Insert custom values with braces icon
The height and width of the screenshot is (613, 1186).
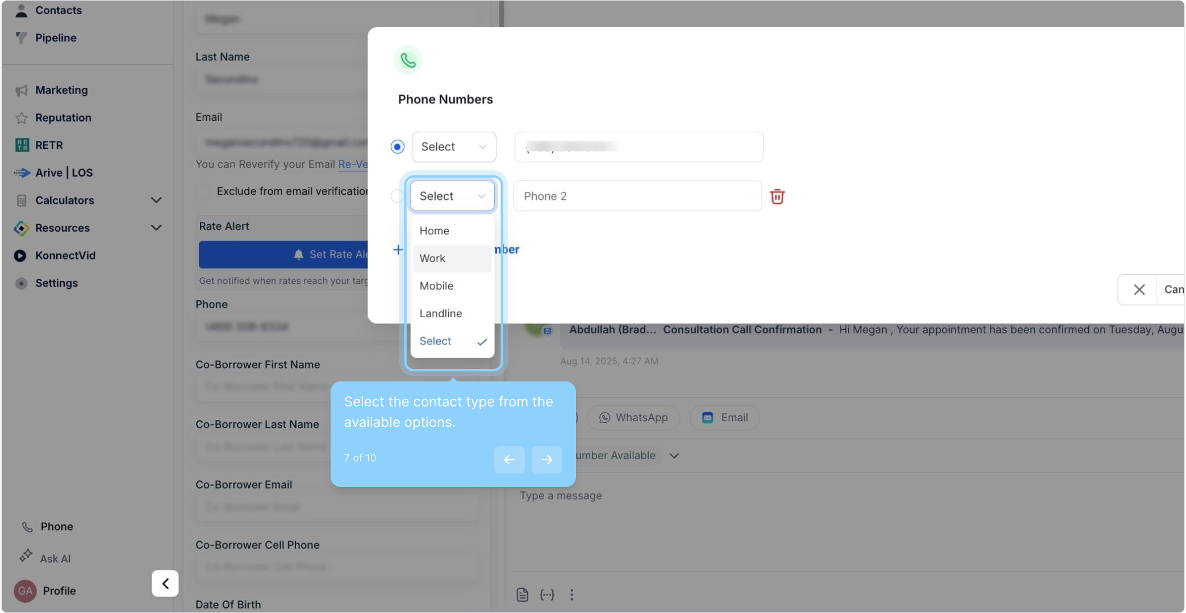click(x=547, y=594)
